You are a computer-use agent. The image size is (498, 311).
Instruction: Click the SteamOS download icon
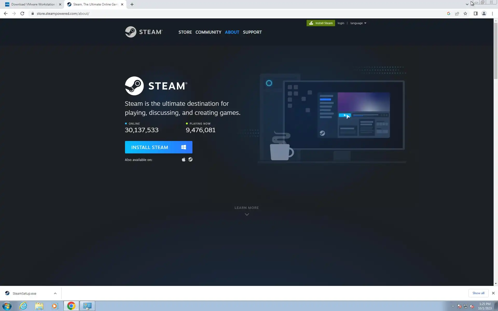tap(190, 160)
